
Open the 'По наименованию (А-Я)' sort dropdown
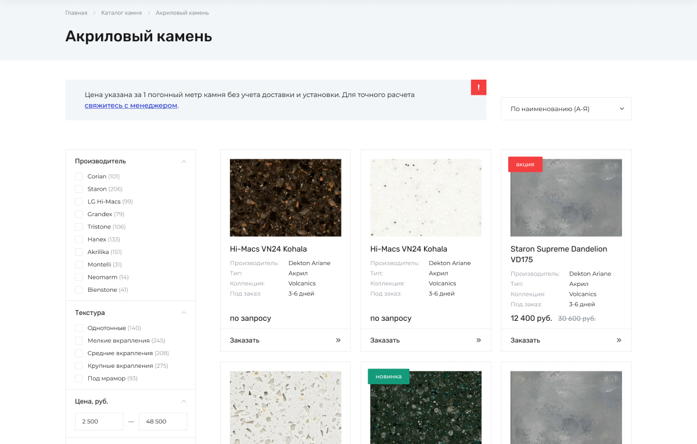pyautogui.click(x=566, y=109)
